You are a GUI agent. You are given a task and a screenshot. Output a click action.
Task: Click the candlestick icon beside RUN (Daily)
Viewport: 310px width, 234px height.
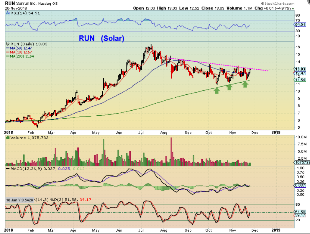click(x=8, y=44)
